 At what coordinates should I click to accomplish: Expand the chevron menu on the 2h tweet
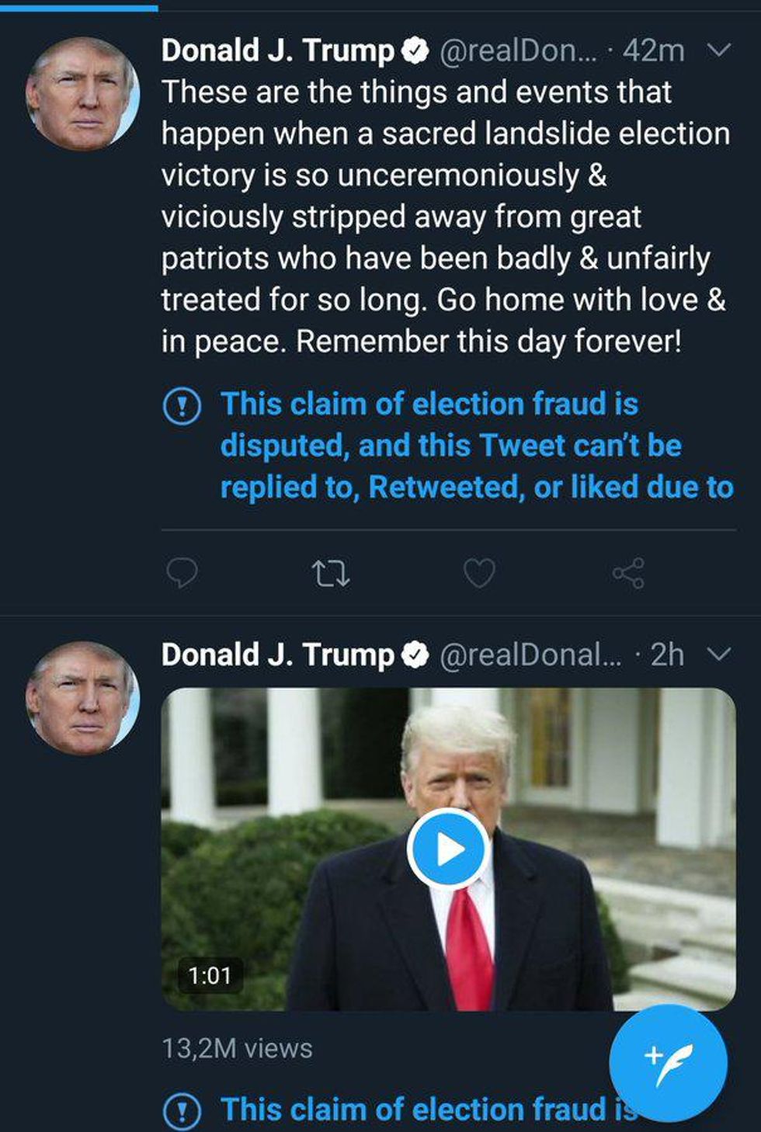[720, 655]
